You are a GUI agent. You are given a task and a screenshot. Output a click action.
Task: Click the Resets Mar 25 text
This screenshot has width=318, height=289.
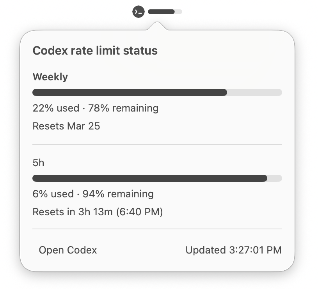click(x=67, y=126)
